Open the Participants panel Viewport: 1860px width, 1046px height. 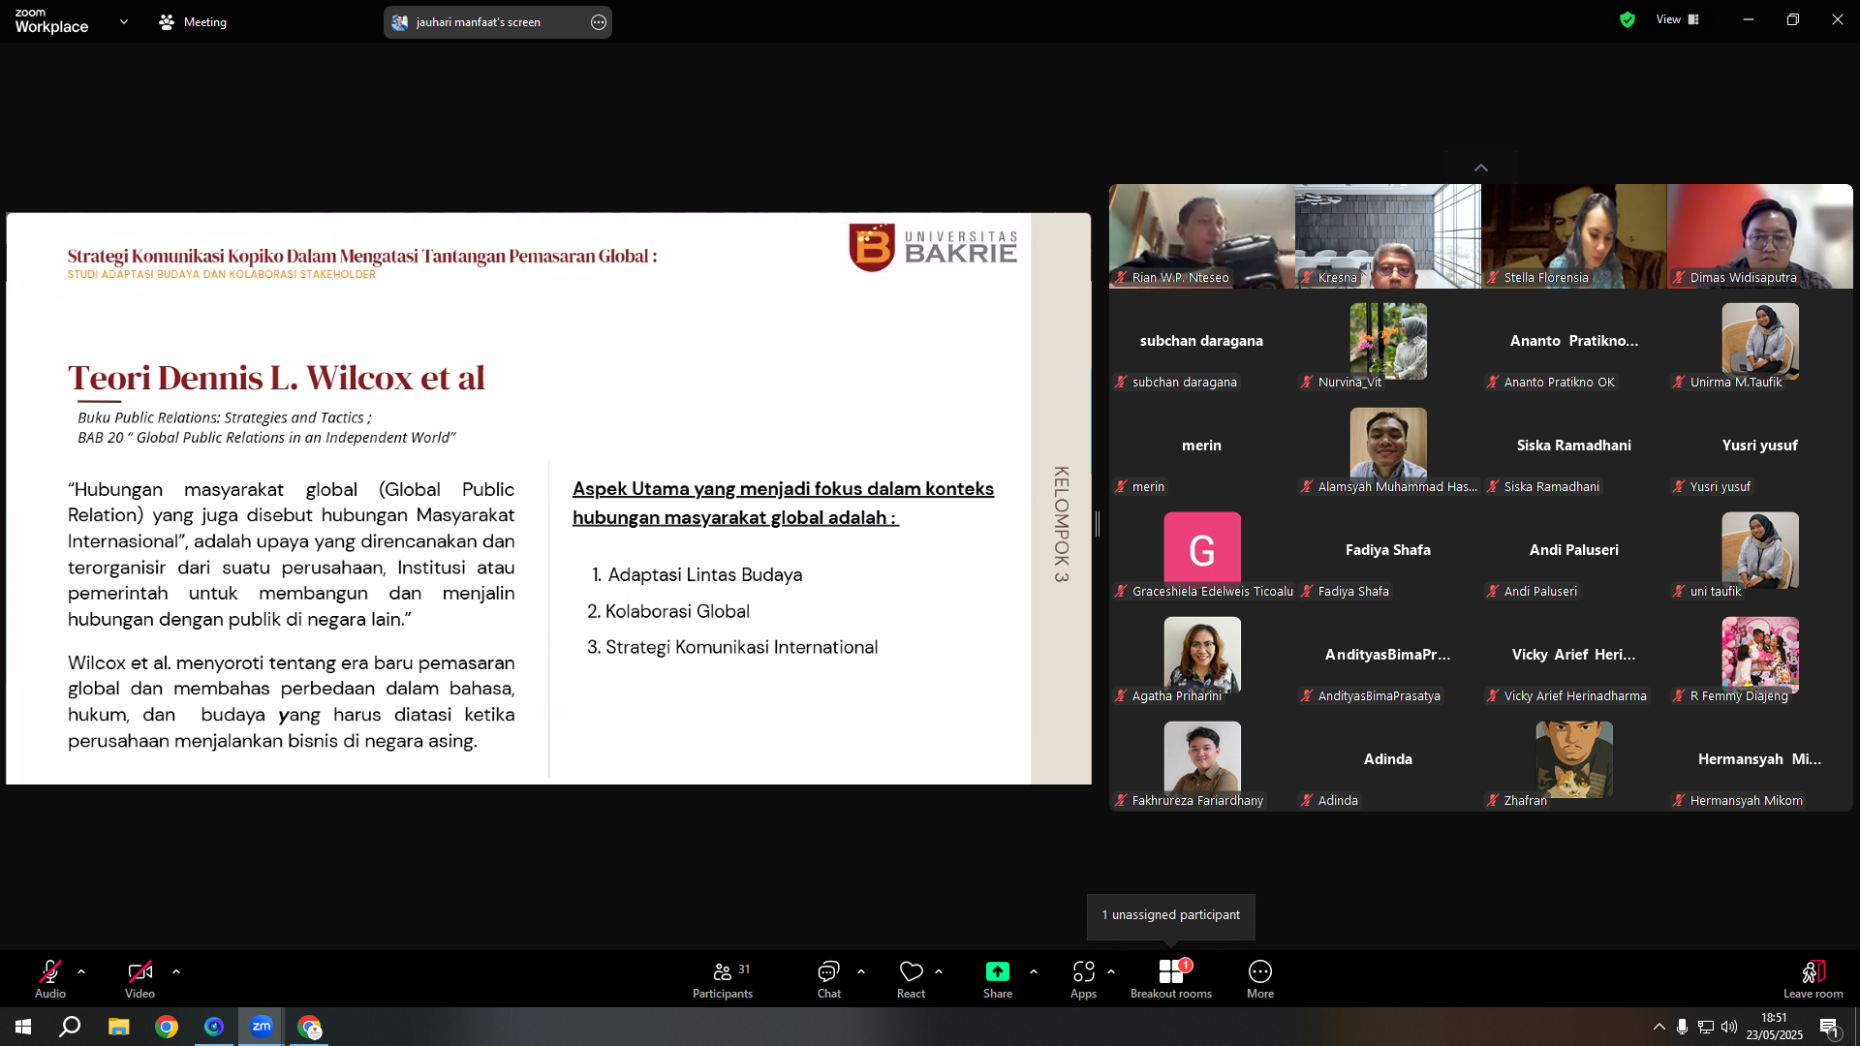(723, 978)
